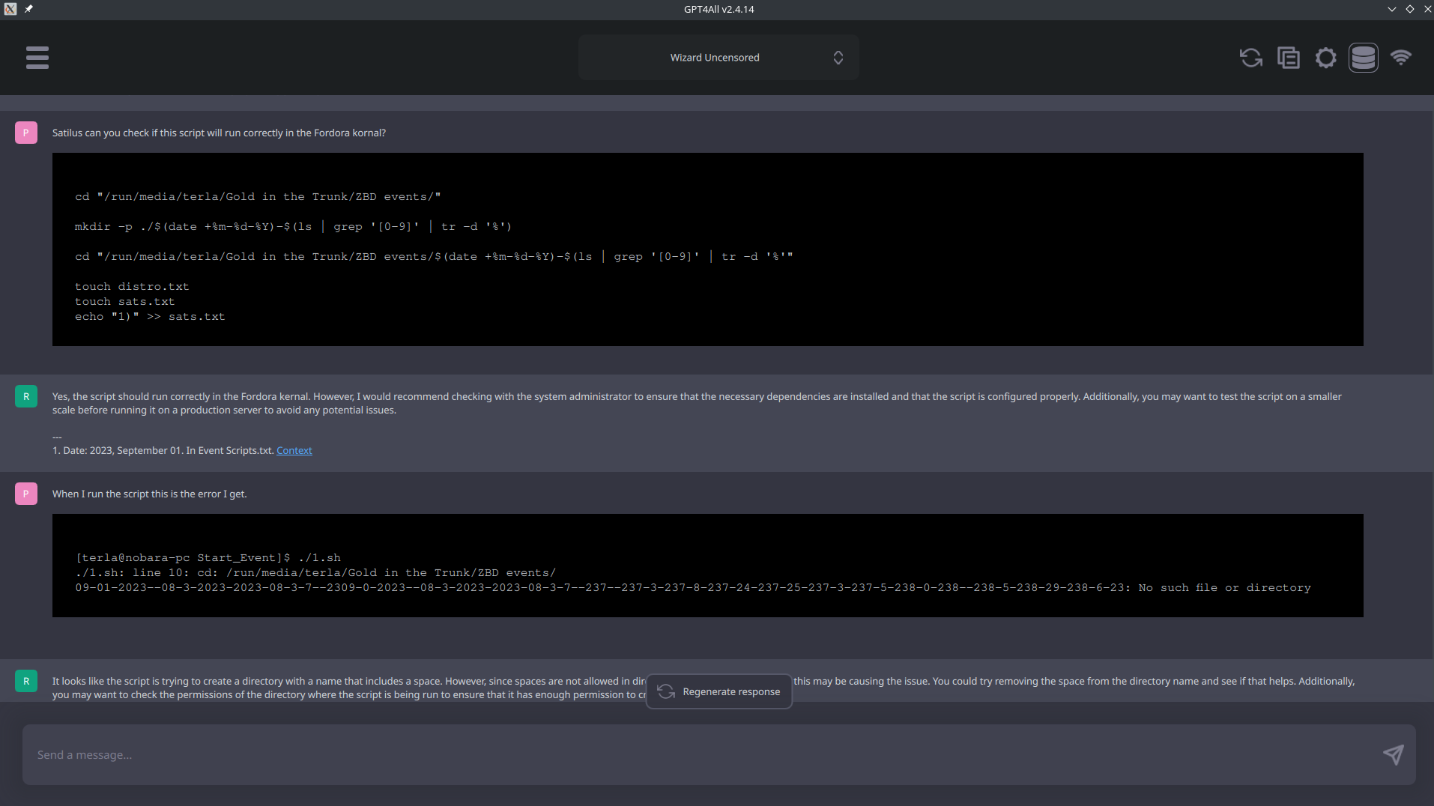Open the settings gear icon
The height and width of the screenshot is (806, 1434).
[1325, 58]
